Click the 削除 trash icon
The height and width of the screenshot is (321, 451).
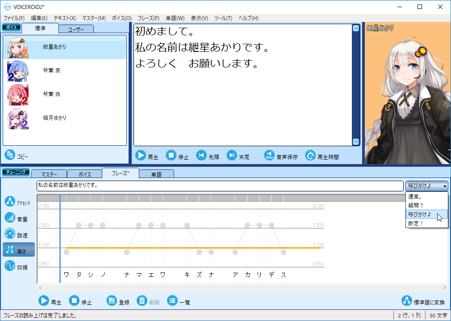[x=142, y=301]
